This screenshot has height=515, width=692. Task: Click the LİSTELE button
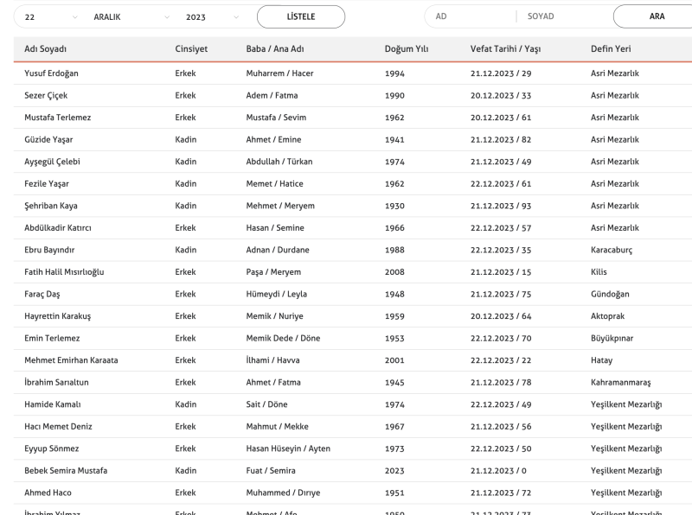pyautogui.click(x=301, y=16)
